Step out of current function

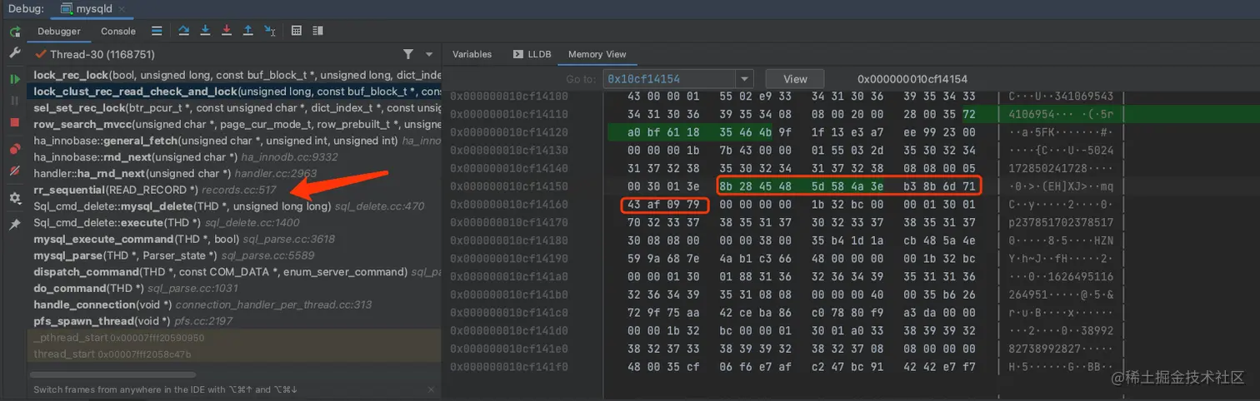tap(247, 31)
